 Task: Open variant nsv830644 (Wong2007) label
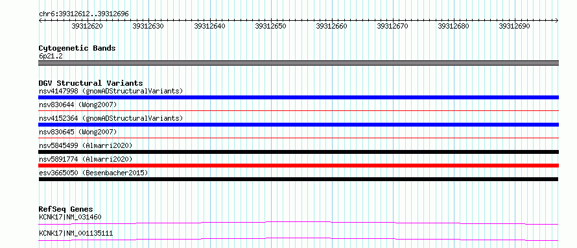(x=78, y=105)
